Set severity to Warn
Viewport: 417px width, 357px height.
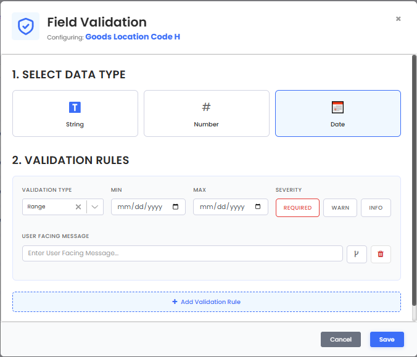[x=340, y=208]
